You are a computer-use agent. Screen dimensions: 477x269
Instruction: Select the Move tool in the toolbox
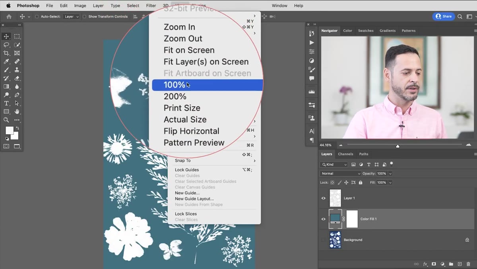6,37
